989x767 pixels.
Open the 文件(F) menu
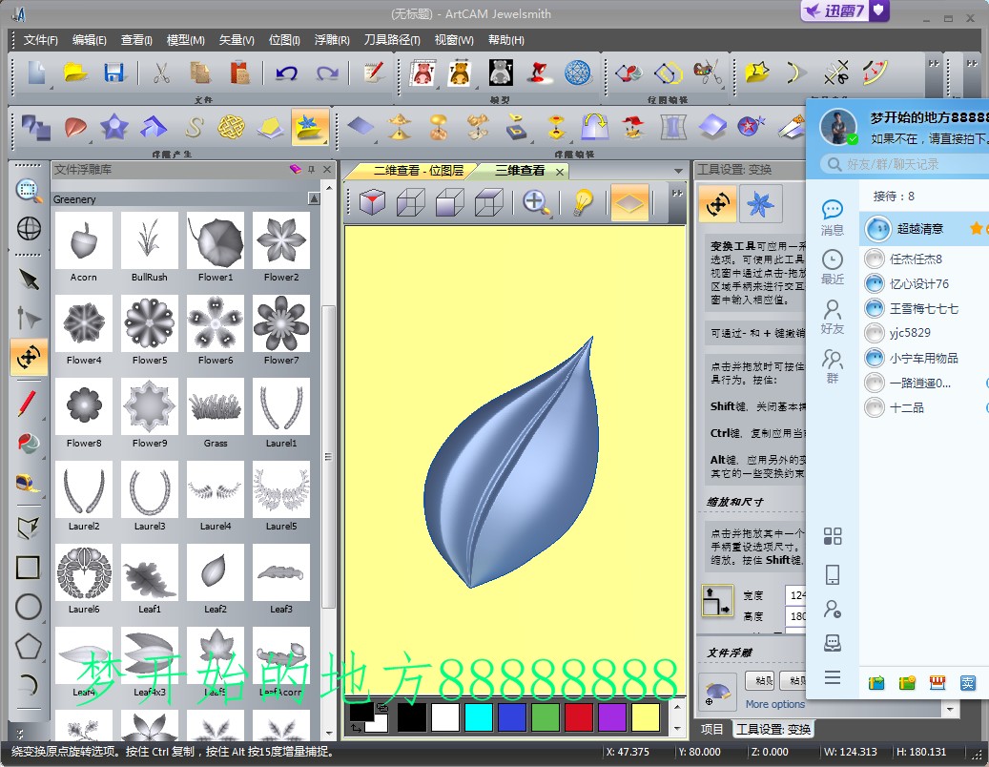point(40,40)
